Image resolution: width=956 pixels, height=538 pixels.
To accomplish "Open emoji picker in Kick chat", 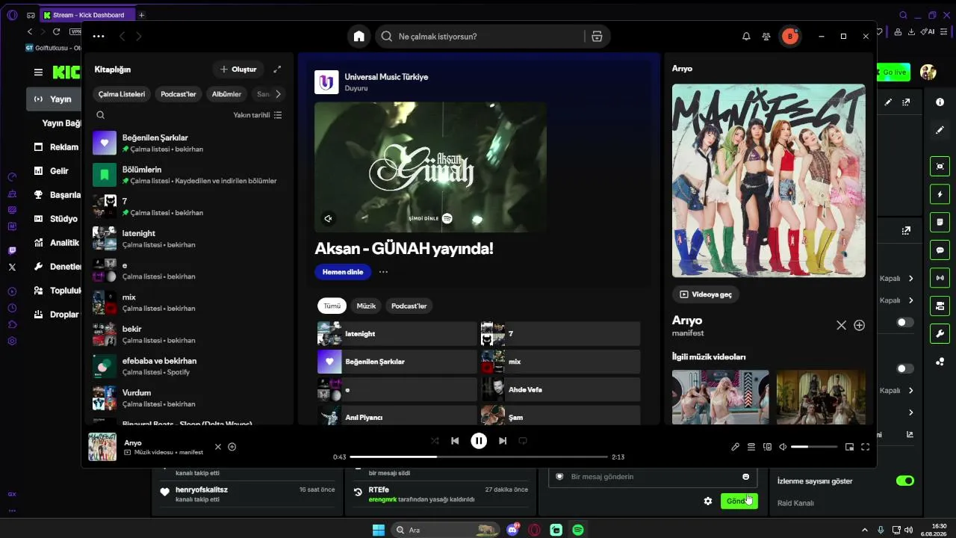I will coord(745,477).
